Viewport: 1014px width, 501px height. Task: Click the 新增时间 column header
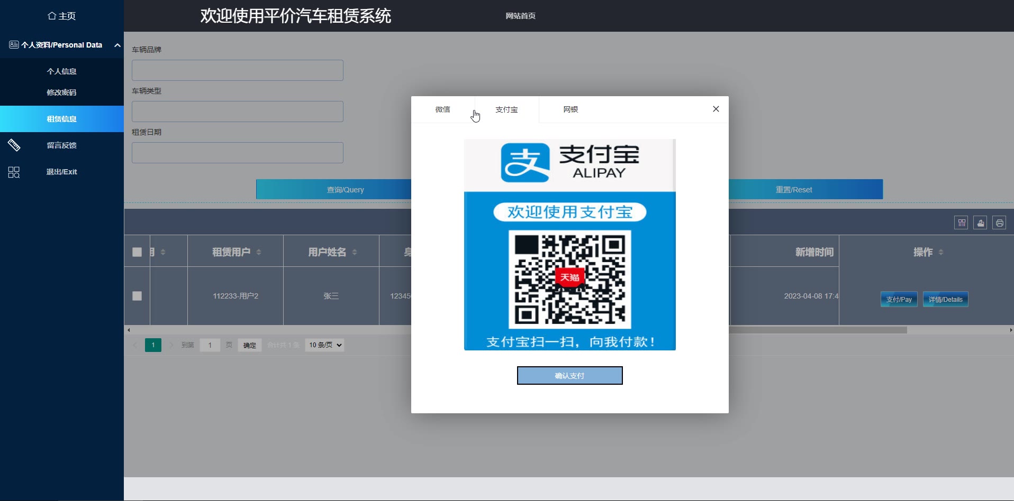tap(814, 252)
